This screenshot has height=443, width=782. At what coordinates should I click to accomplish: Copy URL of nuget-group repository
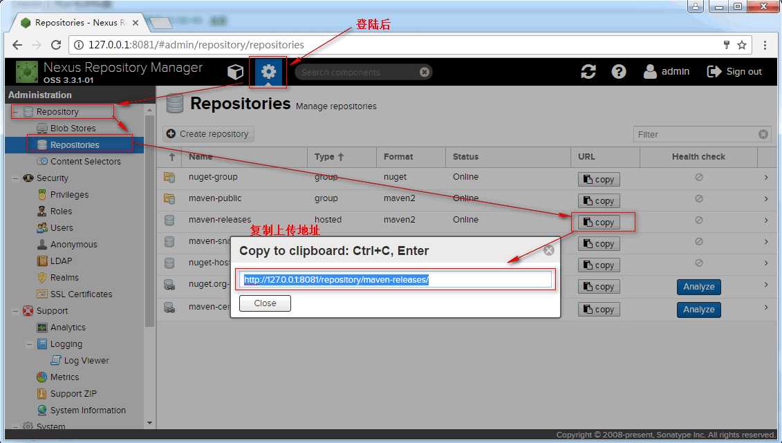(599, 180)
